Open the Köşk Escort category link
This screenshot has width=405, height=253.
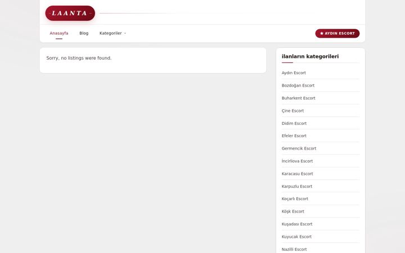point(293,211)
